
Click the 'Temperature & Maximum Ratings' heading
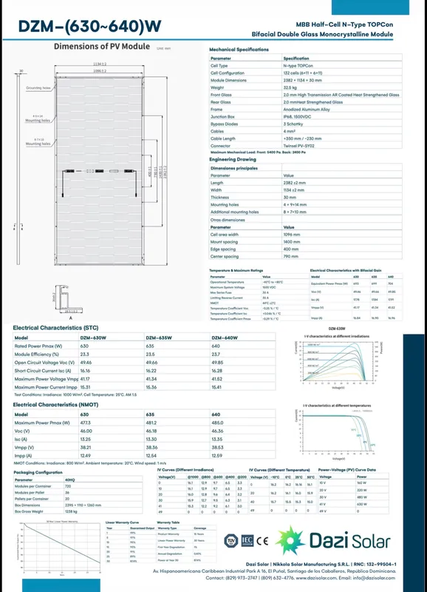point(236,270)
